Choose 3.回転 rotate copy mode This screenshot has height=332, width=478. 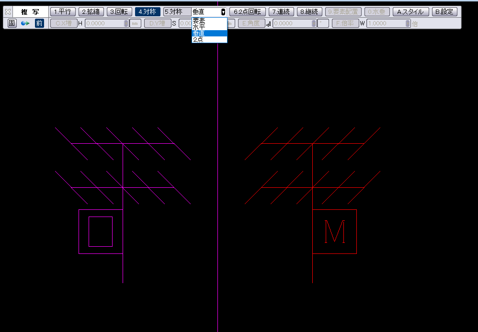119,12
